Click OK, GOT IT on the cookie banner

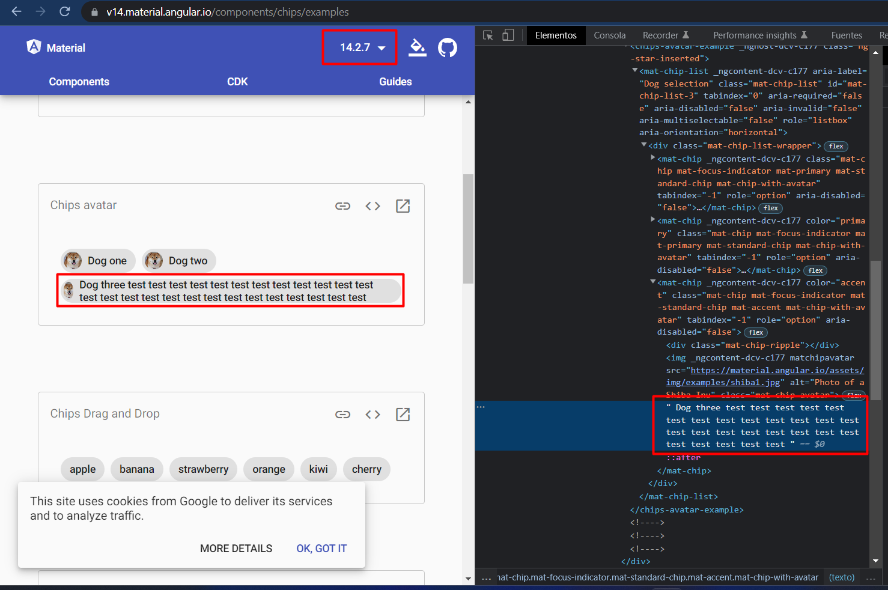321,549
